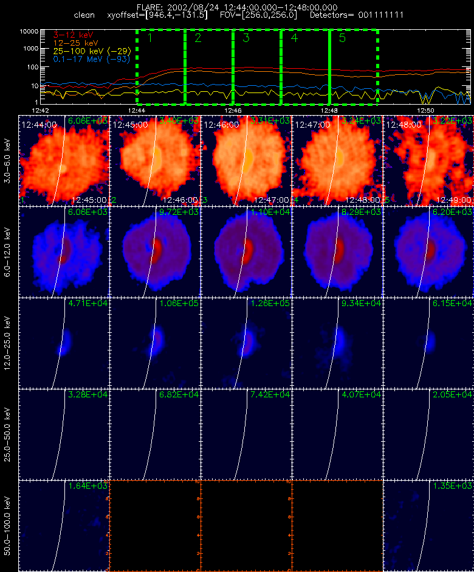474x572 pixels.
Task: Open the 3.0-6.0 keV image starting 12:45:00
Action: coord(155,161)
